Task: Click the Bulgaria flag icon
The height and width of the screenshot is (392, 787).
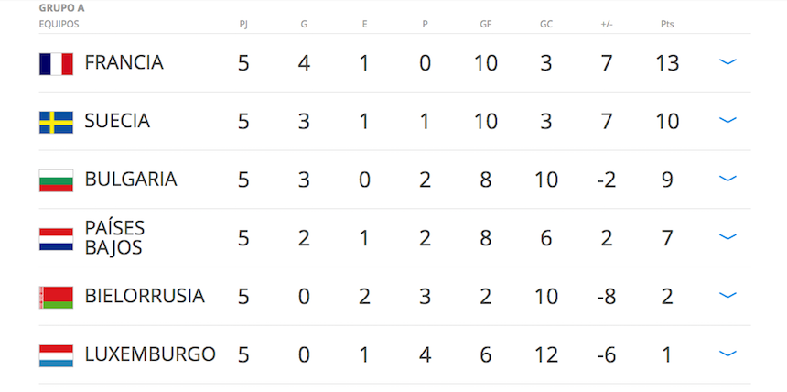Action: 56,180
